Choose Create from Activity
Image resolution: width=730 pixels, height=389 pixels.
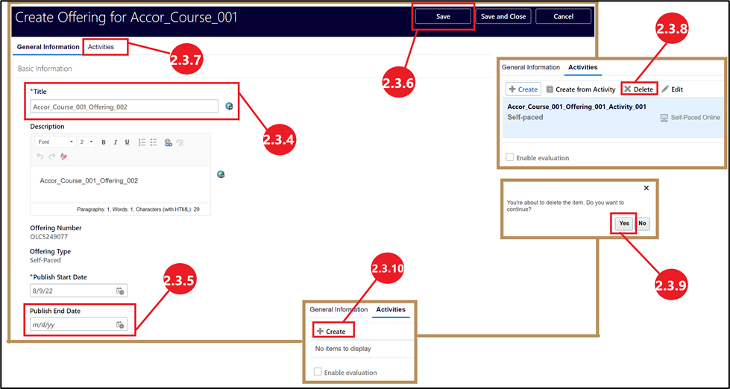[581, 89]
